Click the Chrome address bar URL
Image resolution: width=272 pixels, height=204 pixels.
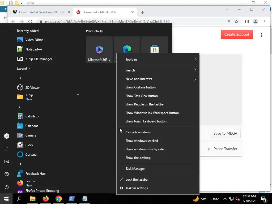[x=107, y=22]
